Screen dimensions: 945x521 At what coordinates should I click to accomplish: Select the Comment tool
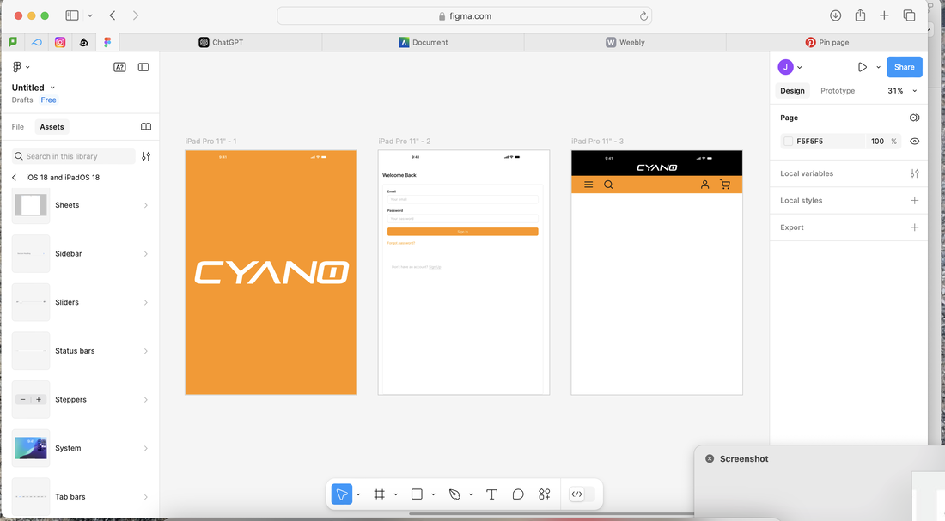click(x=518, y=494)
